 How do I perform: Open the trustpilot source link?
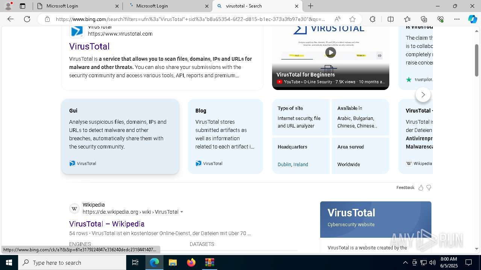tap(419, 79)
